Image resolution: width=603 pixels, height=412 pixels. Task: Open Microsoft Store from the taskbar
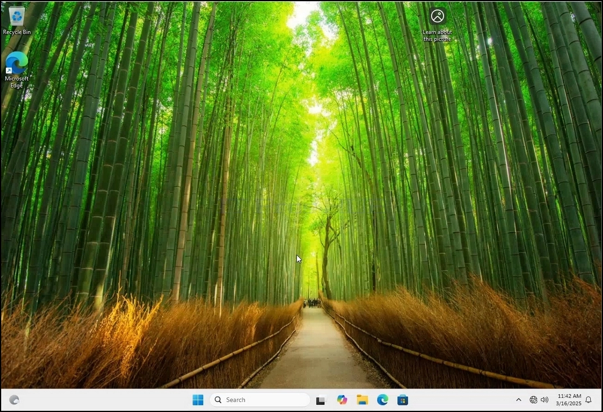(402, 400)
